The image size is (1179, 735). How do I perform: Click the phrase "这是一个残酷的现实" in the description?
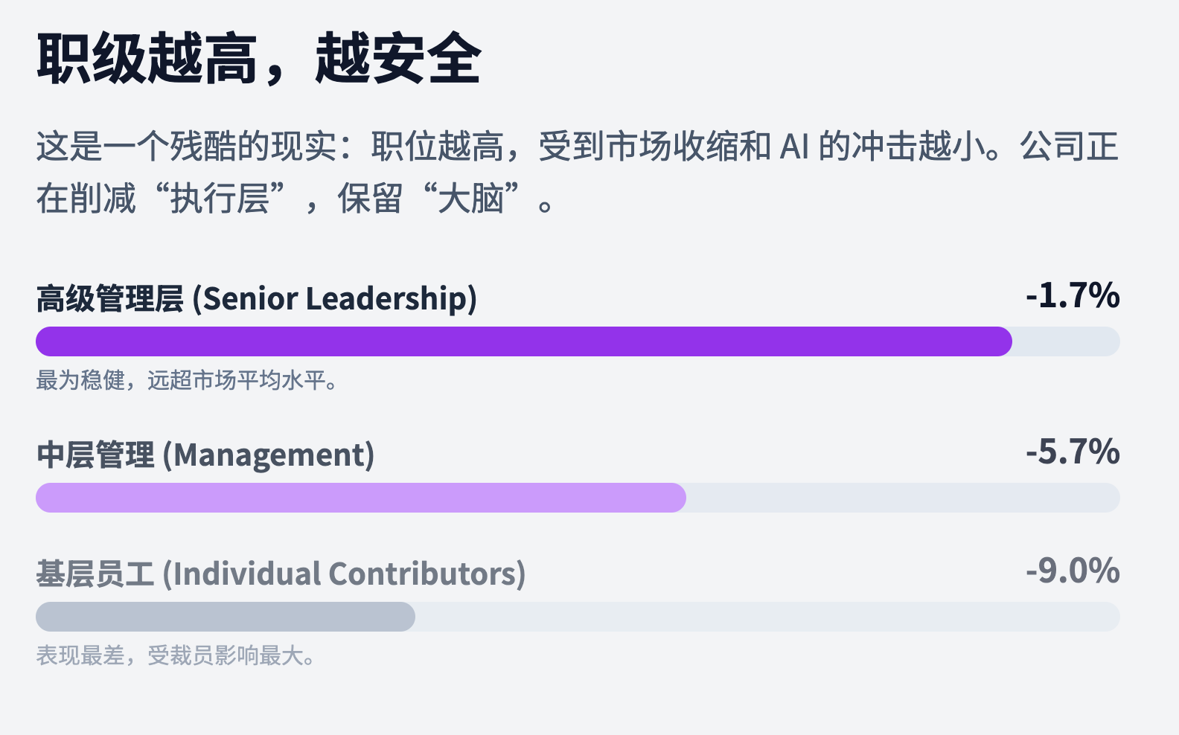pyautogui.click(x=186, y=147)
